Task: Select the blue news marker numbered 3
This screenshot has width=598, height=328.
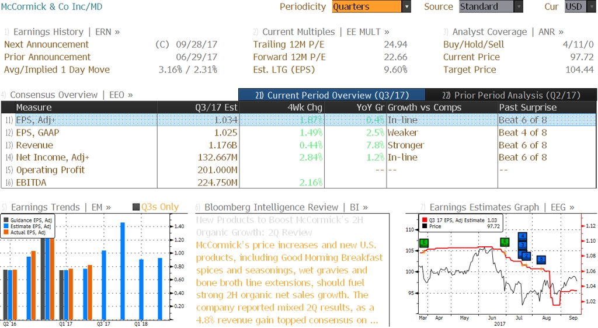Action: (523, 245)
